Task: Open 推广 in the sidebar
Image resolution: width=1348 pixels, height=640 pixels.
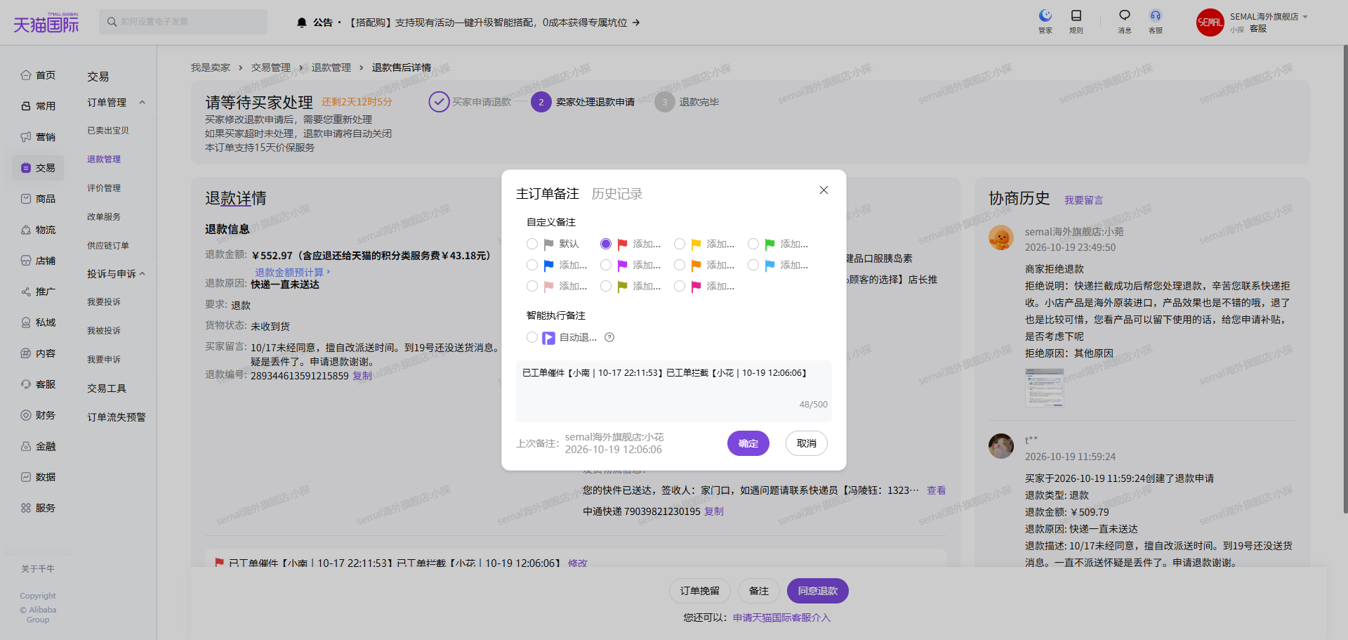Action: pos(38,292)
